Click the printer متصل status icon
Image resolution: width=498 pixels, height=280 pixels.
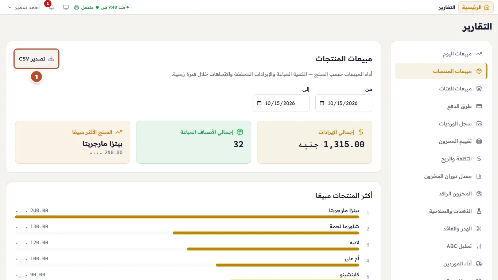pos(77,7)
